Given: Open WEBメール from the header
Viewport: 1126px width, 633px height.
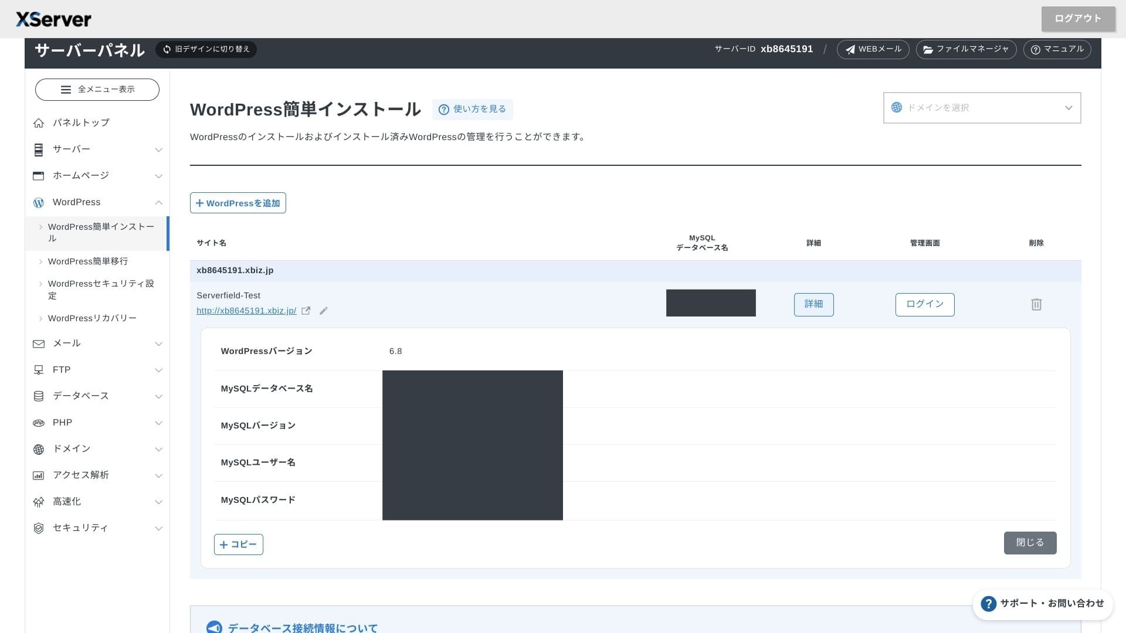Looking at the screenshot, I should pos(873,49).
